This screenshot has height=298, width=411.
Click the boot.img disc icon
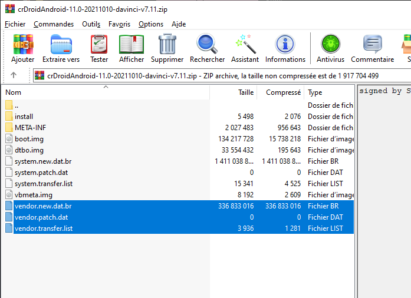[x=9, y=139]
